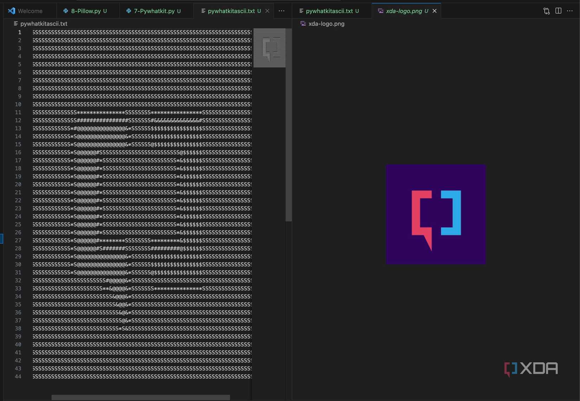Viewport: 580px width, 401px height.
Task: Open the tab overflow ellipsis next to pywhatkitascii.txt
Action: (x=282, y=11)
